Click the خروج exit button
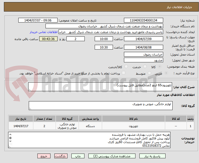 pyautogui.click(x=44, y=156)
